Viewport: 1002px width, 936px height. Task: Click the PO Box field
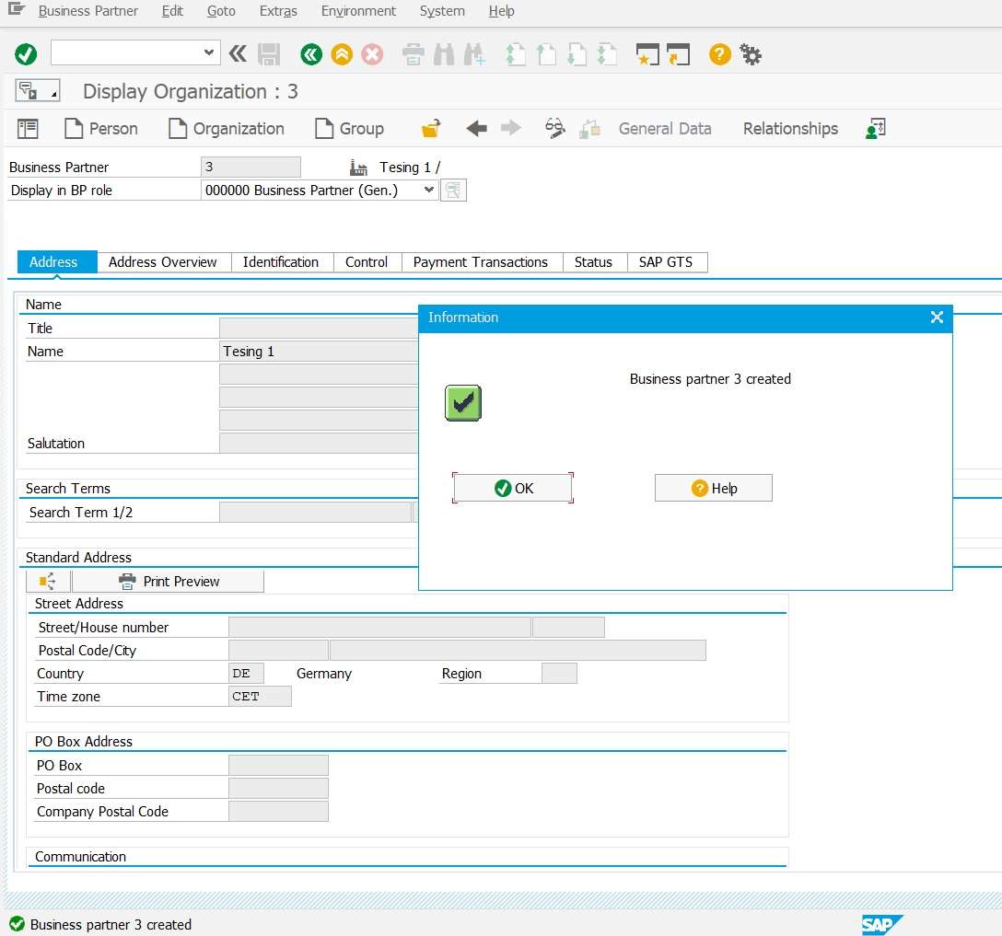(x=278, y=765)
